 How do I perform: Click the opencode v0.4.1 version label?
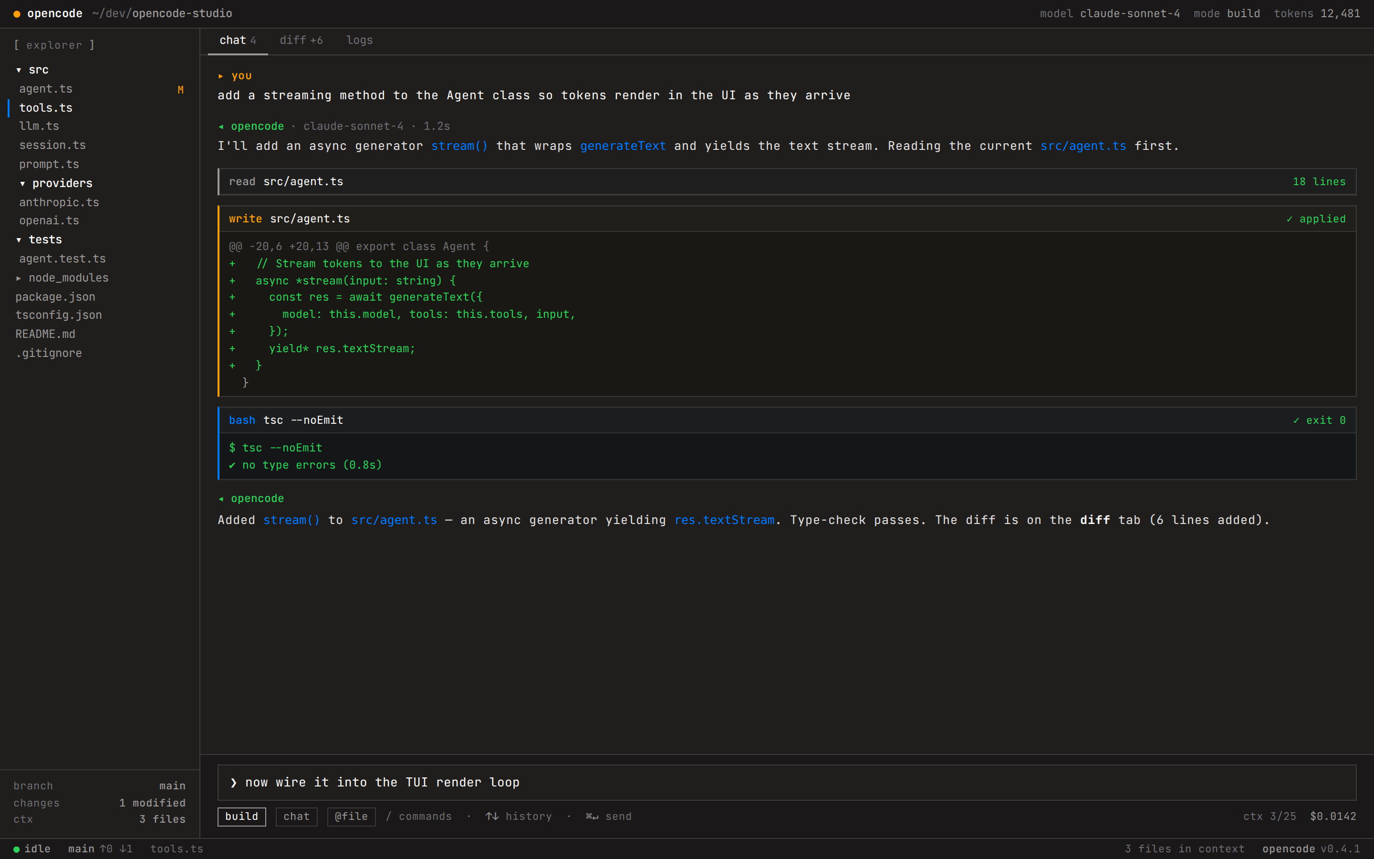point(1311,849)
